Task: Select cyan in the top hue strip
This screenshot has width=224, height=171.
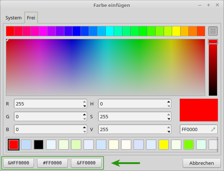Action: tap(110, 31)
